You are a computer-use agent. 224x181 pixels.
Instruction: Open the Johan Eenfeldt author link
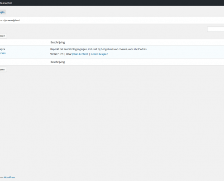[x=80, y=54]
